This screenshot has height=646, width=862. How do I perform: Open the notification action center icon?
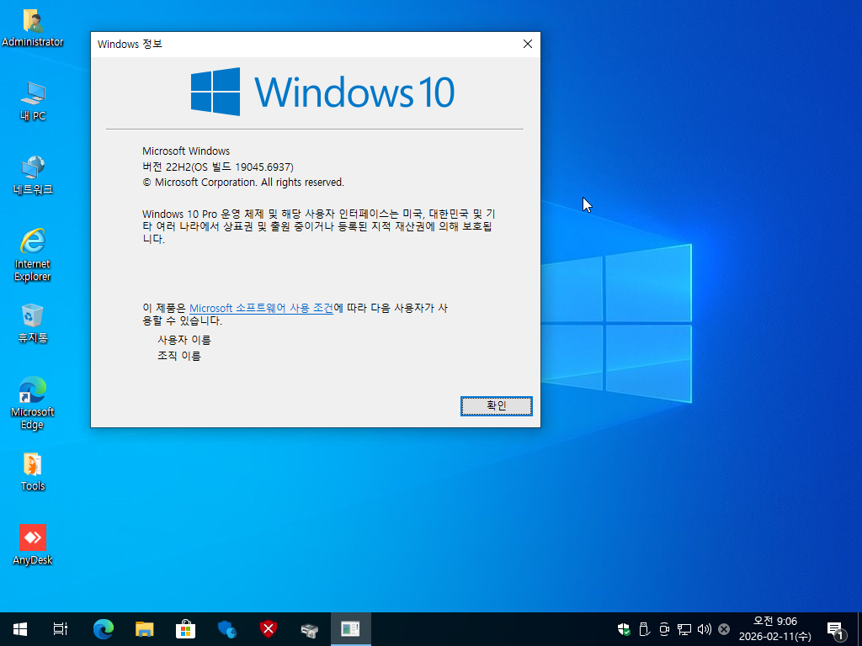coord(836,629)
